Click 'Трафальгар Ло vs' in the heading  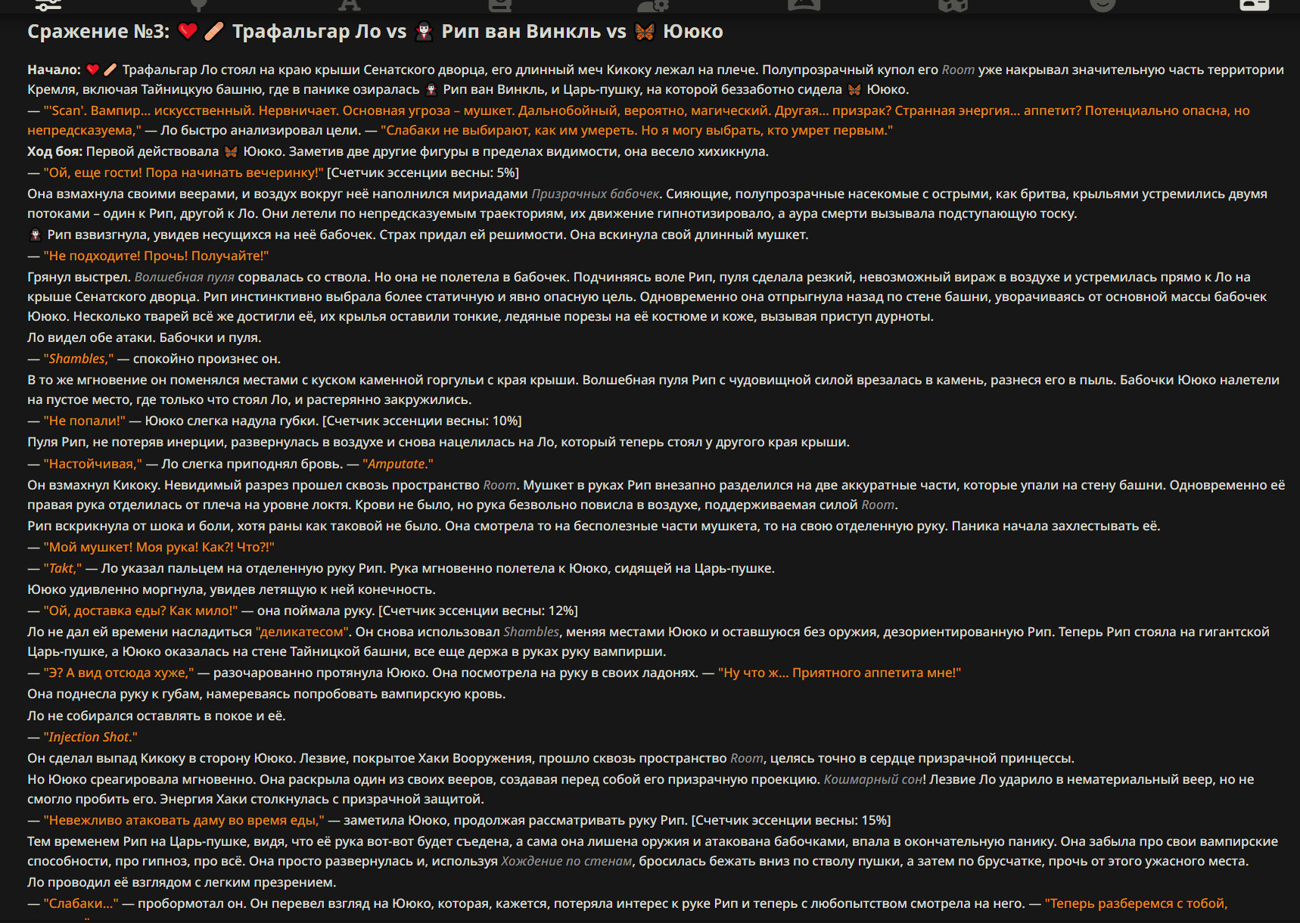tap(319, 31)
